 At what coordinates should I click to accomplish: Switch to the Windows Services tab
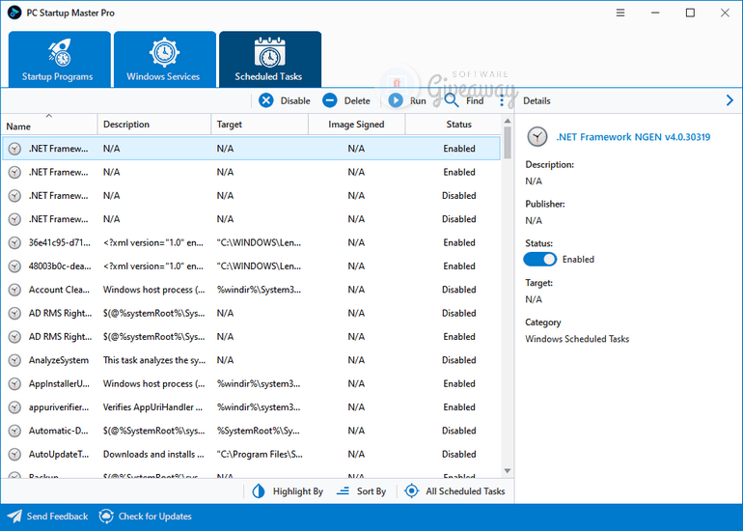[165, 59]
